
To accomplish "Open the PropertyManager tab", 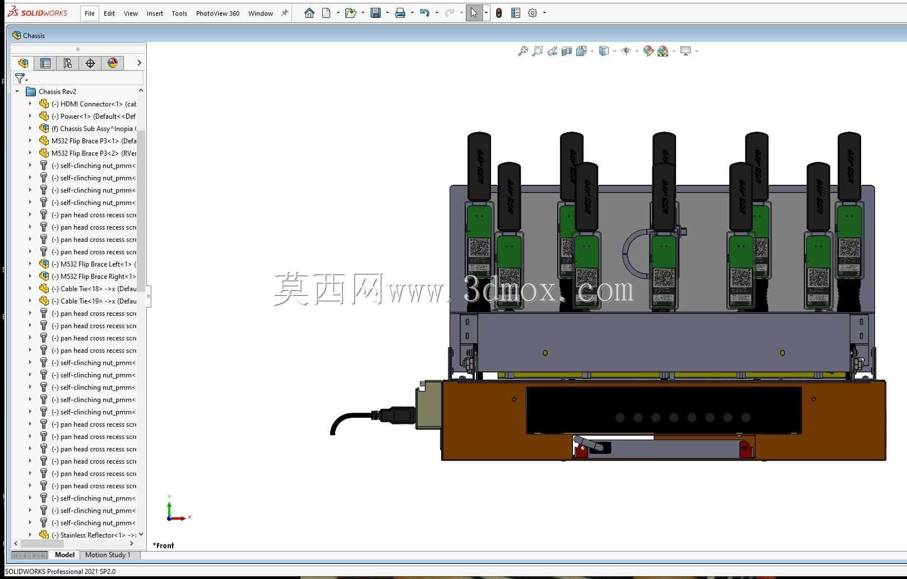I will coord(45,63).
